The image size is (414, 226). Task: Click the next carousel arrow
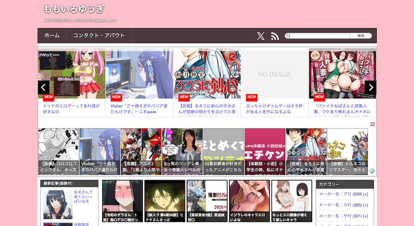[x=371, y=87]
